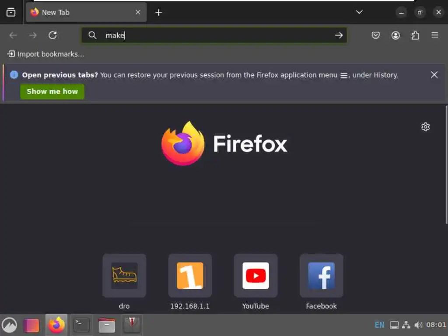This screenshot has height=336, width=448.
Task: Open the suit and tie taskbar app
Action: pos(132,325)
